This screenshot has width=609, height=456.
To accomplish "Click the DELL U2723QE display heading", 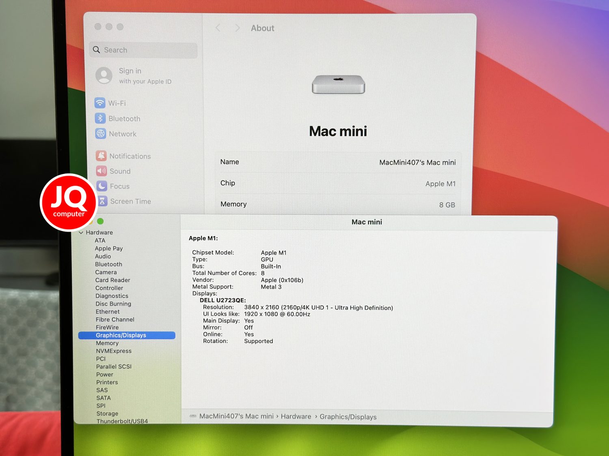I will (222, 300).
